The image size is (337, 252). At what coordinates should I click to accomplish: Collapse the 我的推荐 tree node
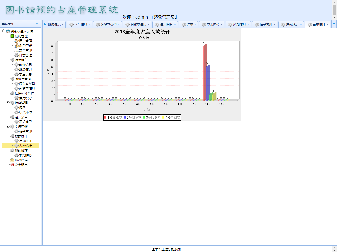pos(8,150)
